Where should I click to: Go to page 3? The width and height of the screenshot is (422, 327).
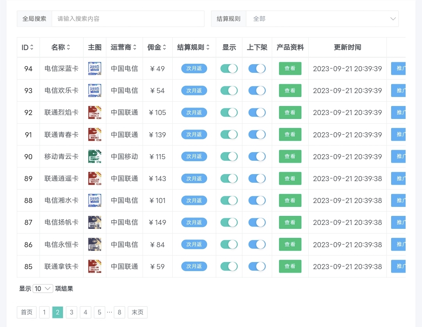[71, 312]
